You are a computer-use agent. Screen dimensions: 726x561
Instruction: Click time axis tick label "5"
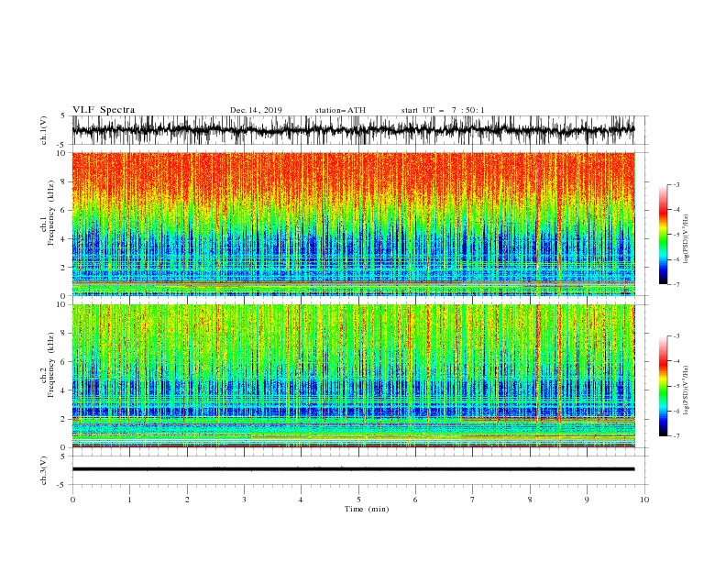coord(358,500)
